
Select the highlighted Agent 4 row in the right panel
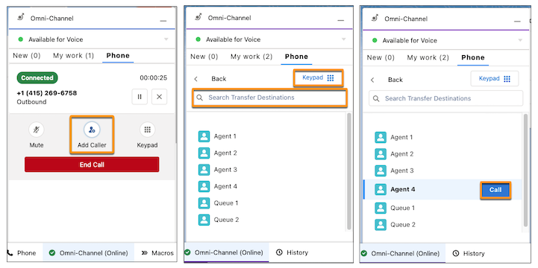(x=442, y=189)
